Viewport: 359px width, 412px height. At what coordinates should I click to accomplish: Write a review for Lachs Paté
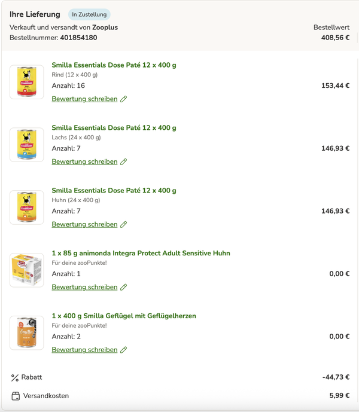(84, 162)
